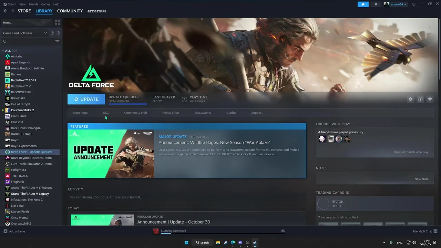Click first friend avatar in Friends Who Play

pyautogui.click(x=322, y=139)
